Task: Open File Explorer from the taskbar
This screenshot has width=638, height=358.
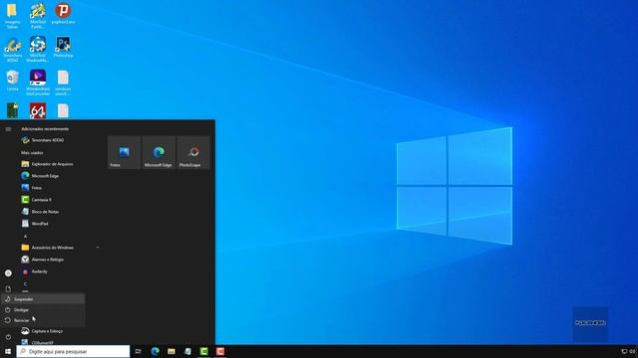Action: point(171,351)
